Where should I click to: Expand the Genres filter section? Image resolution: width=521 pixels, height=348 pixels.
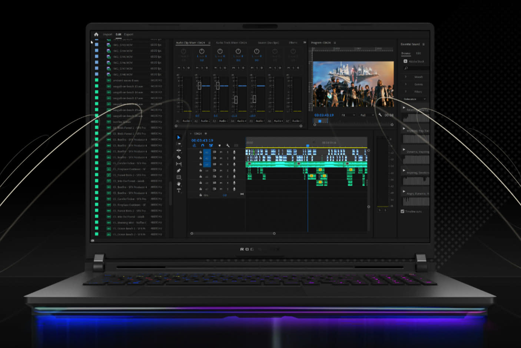click(405, 84)
